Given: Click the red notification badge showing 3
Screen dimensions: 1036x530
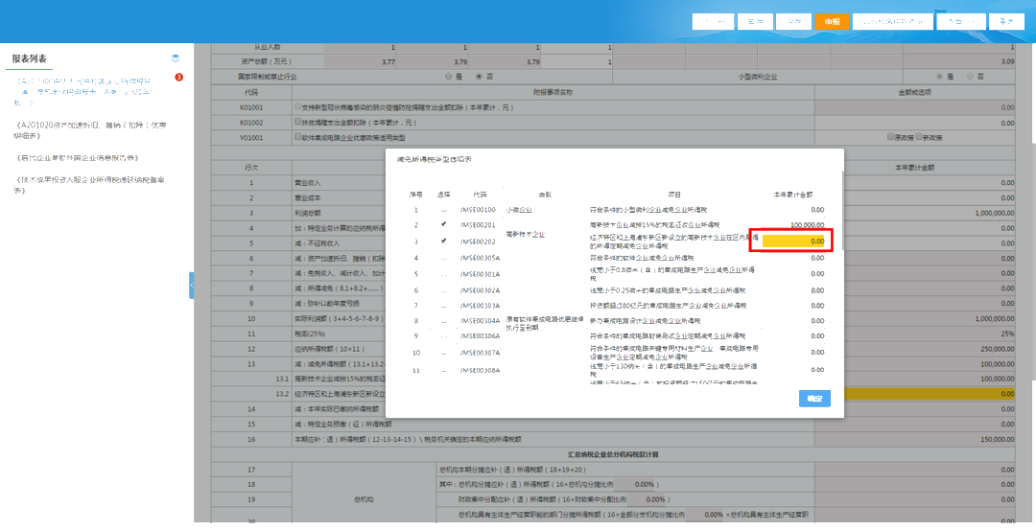Looking at the screenshot, I should (x=178, y=78).
